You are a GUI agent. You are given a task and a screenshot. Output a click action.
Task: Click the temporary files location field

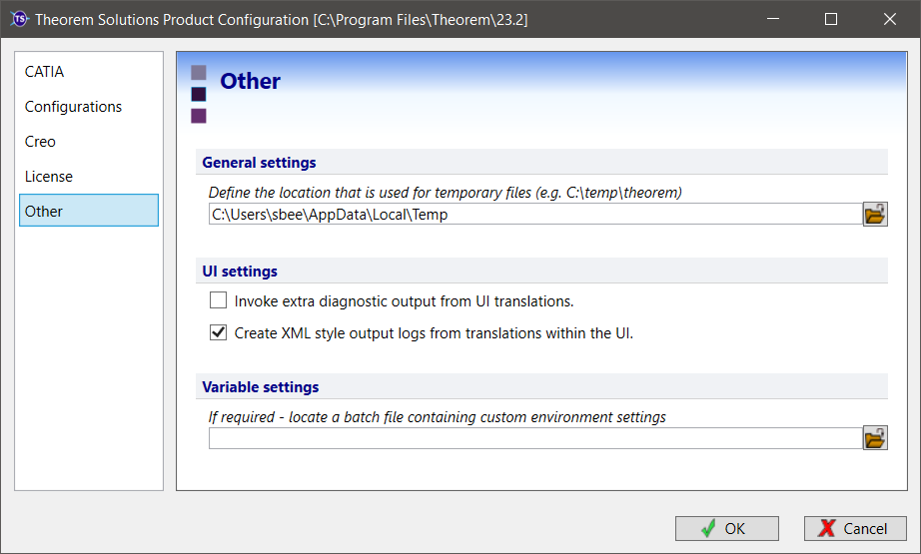click(535, 215)
